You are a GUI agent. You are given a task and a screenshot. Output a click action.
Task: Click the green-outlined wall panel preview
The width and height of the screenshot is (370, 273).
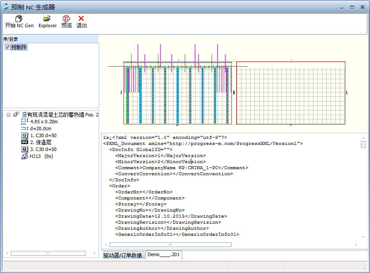click(177, 93)
